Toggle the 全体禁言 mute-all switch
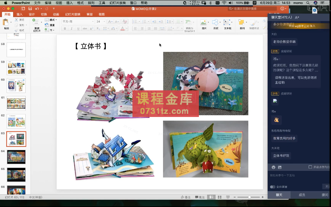The height and width of the screenshot is (207, 331). 272,187
